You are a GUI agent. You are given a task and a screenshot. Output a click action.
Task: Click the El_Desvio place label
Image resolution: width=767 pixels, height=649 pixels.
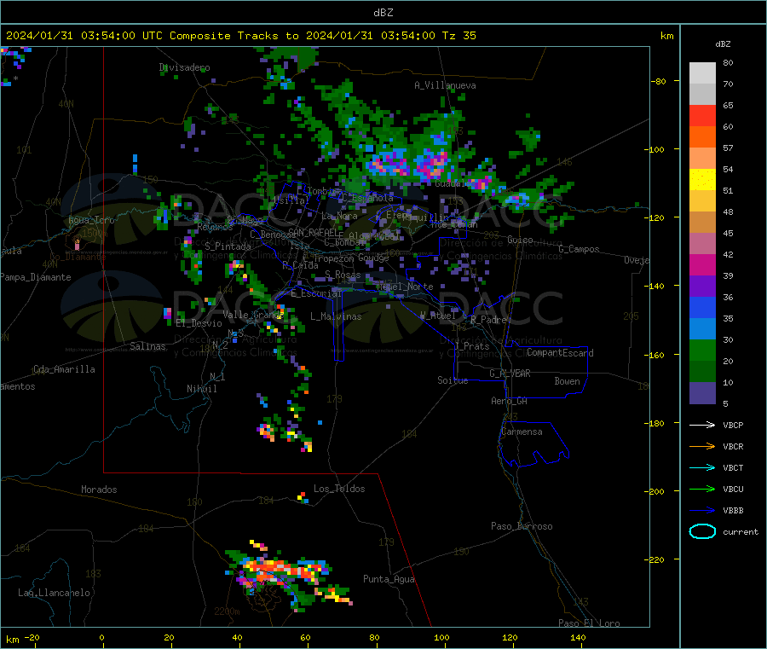(199, 323)
